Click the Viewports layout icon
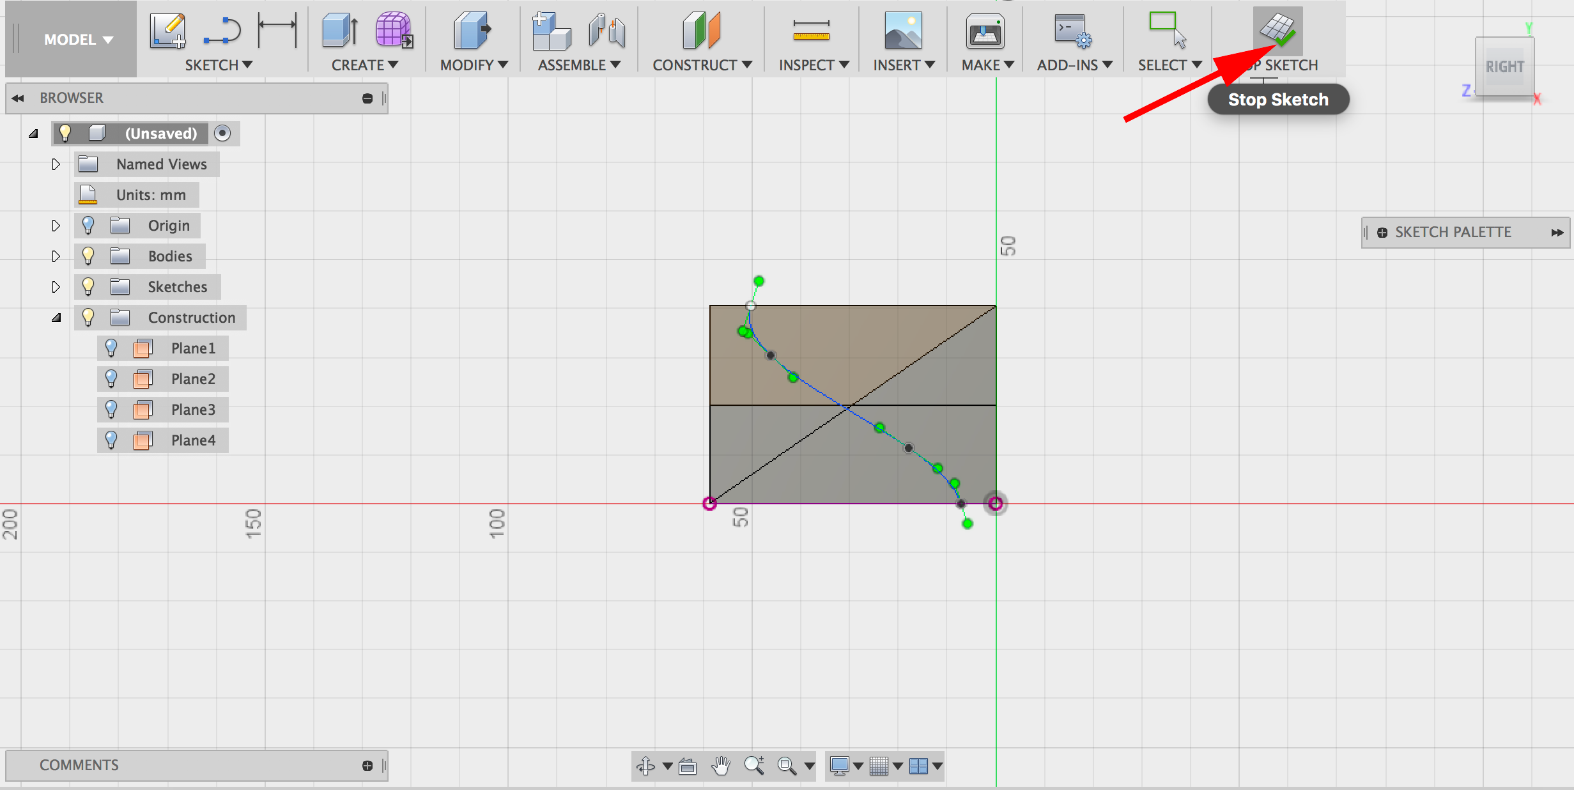The height and width of the screenshot is (790, 1574). click(918, 766)
